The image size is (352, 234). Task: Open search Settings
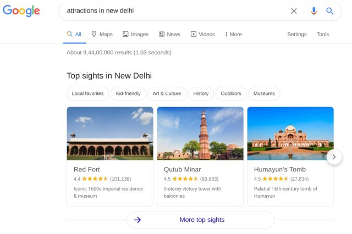297,34
